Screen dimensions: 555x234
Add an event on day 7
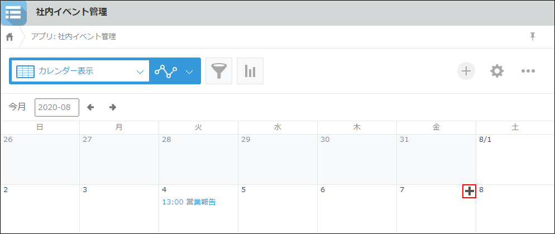tap(469, 192)
